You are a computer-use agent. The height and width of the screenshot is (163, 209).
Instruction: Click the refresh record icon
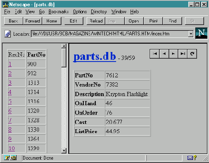point(192,54)
